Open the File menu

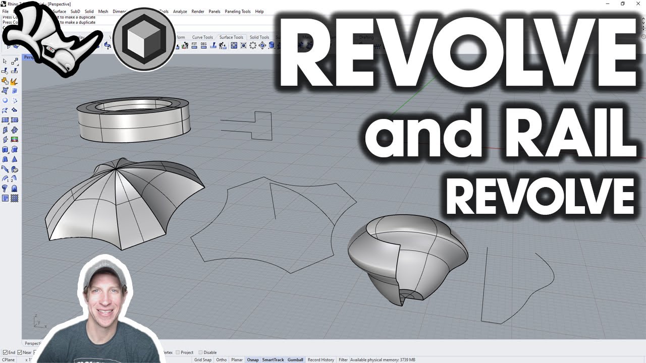coord(6,11)
